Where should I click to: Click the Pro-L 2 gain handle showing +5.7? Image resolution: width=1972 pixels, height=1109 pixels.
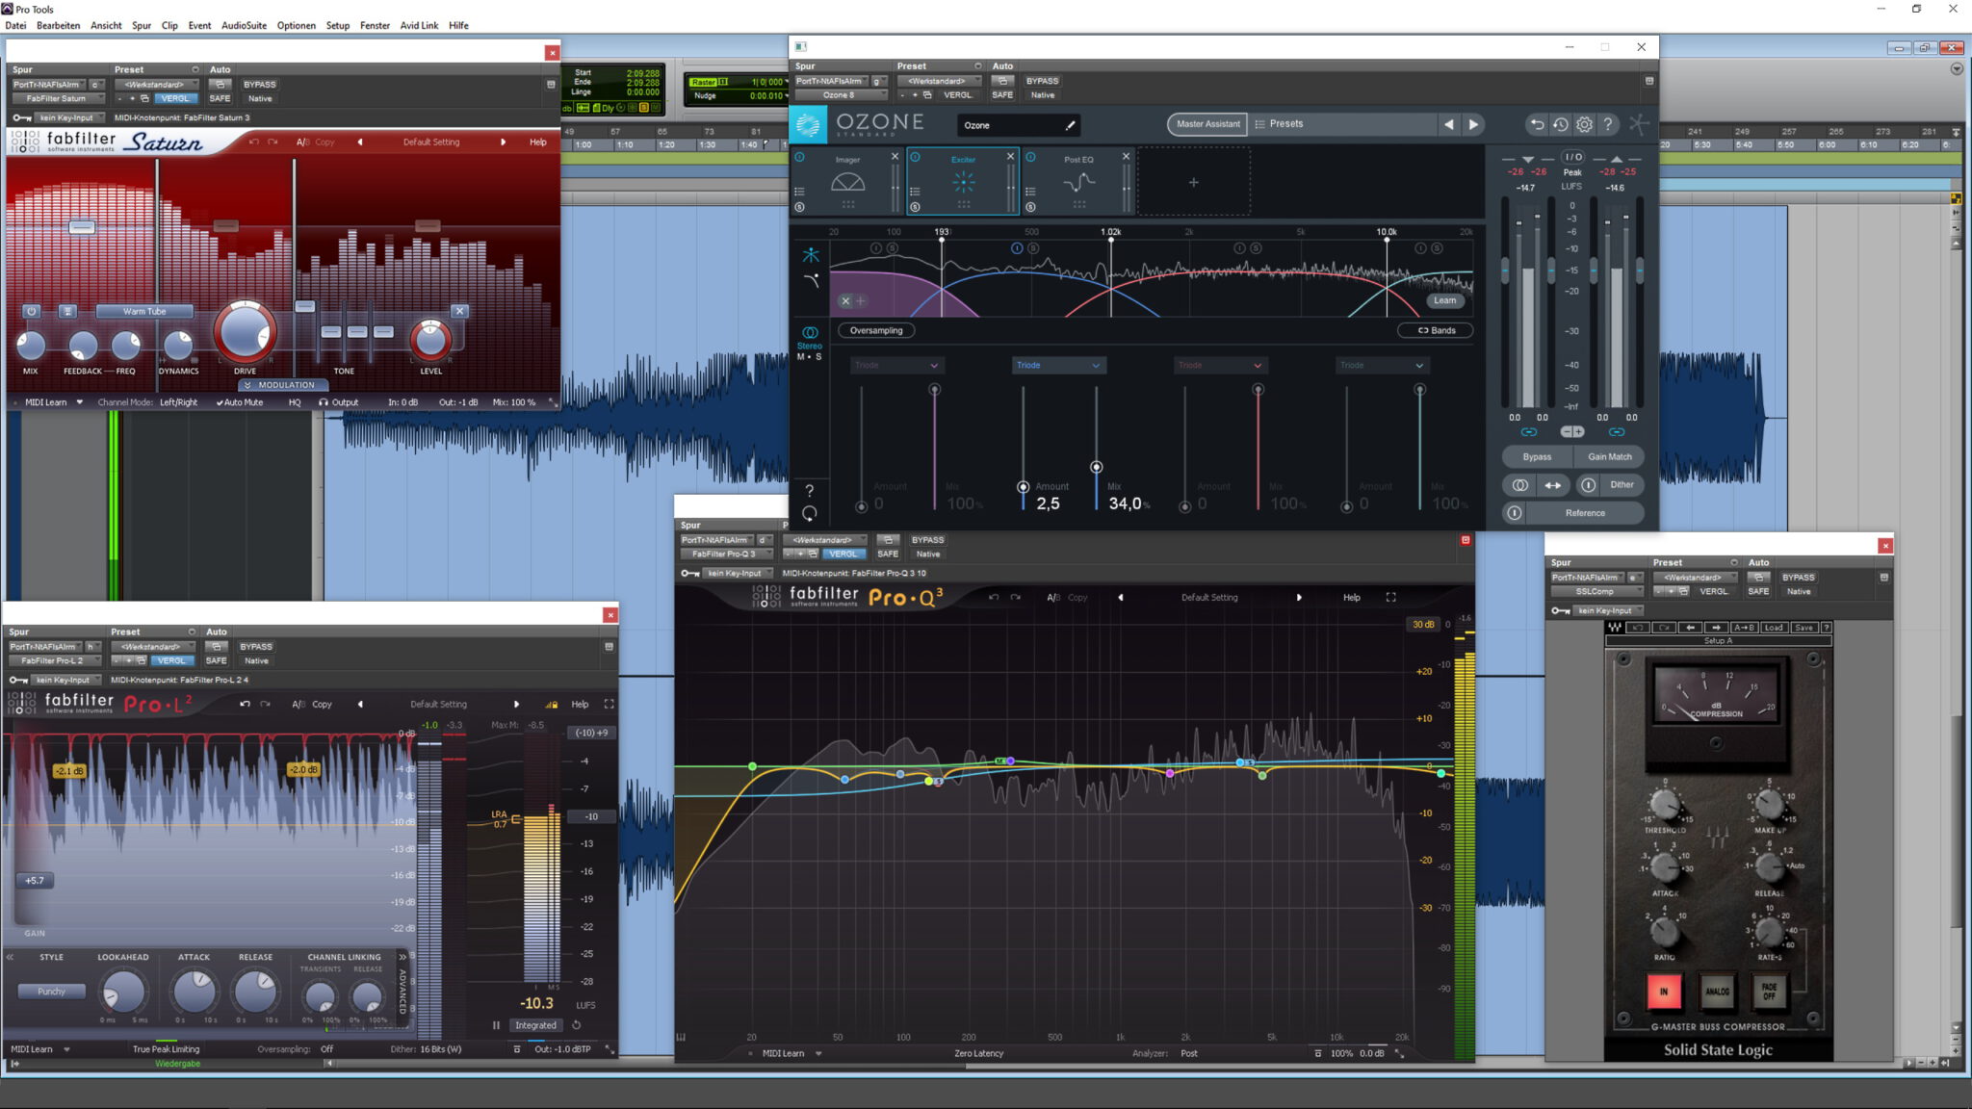tap(34, 881)
